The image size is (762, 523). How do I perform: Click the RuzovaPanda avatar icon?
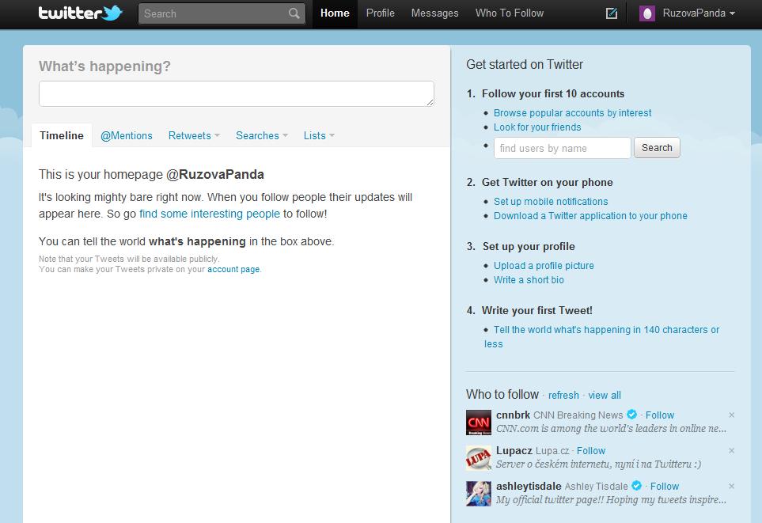coord(646,13)
